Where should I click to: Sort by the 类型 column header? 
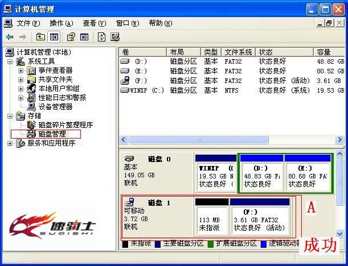coord(211,52)
